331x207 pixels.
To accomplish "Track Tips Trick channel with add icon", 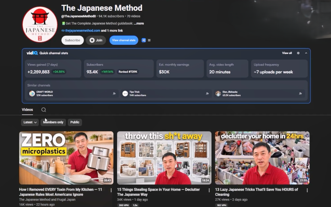I will point(207,94).
